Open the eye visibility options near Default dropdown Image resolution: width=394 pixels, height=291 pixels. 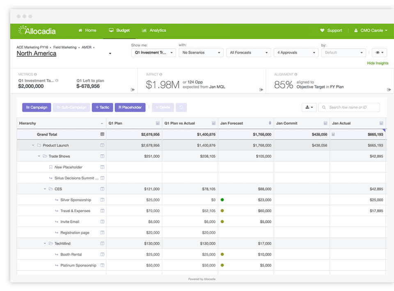(378, 53)
